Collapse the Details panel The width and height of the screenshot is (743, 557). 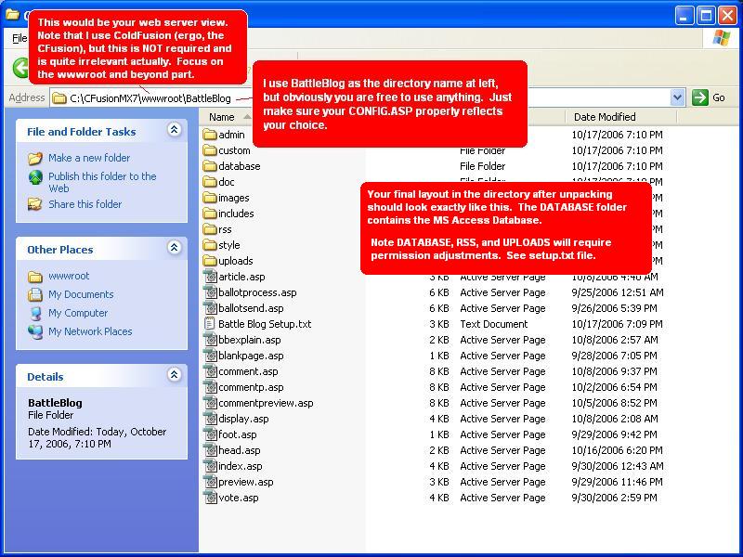(x=174, y=376)
